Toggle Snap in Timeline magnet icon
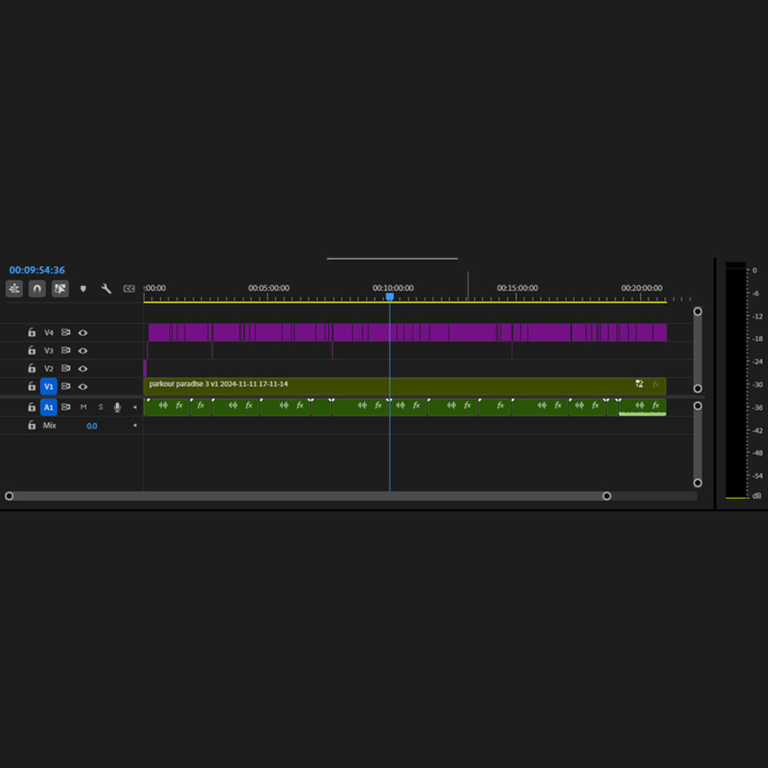Screen dimensions: 768x768 coord(37,289)
